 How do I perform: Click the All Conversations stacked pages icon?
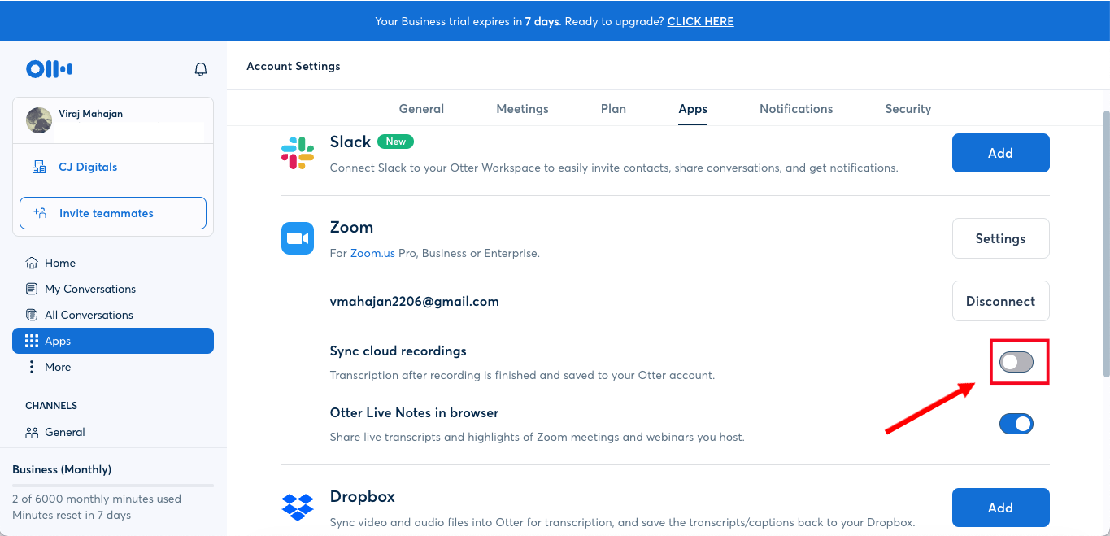point(32,315)
